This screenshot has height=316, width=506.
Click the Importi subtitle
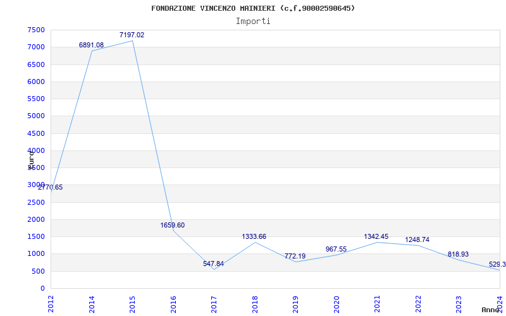click(x=253, y=21)
